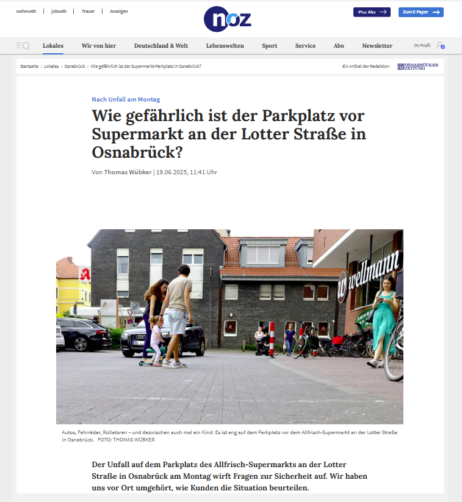Image resolution: width=462 pixels, height=502 pixels.
Task: Open Deutschland & Welt section
Action: [161, 46]
